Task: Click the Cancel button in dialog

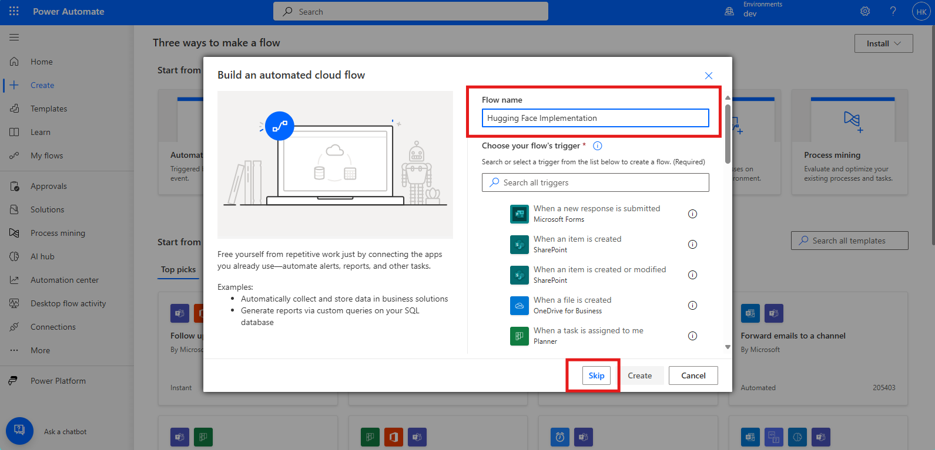Action: 693,375
